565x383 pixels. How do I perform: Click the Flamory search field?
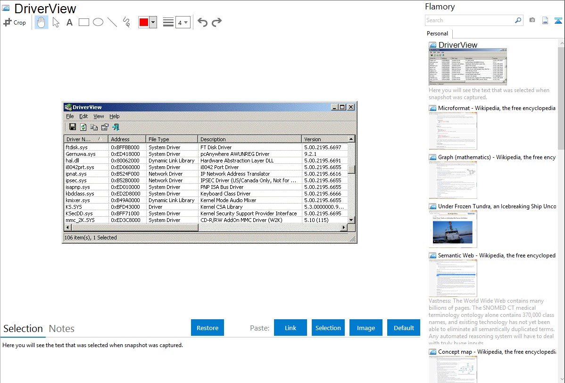click(470, 20)
